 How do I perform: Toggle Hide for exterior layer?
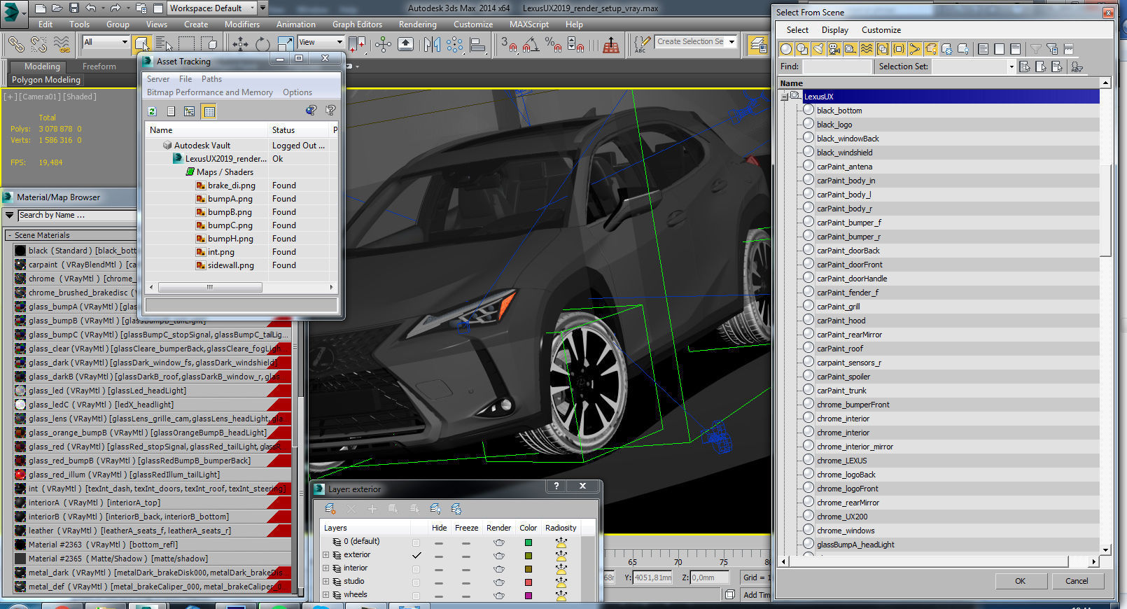[x=439, y=556]
